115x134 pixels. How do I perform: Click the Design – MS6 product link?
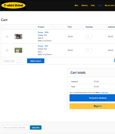[43, 32]
